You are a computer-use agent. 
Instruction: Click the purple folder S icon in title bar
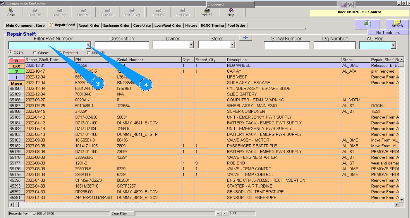coord(343,5)
